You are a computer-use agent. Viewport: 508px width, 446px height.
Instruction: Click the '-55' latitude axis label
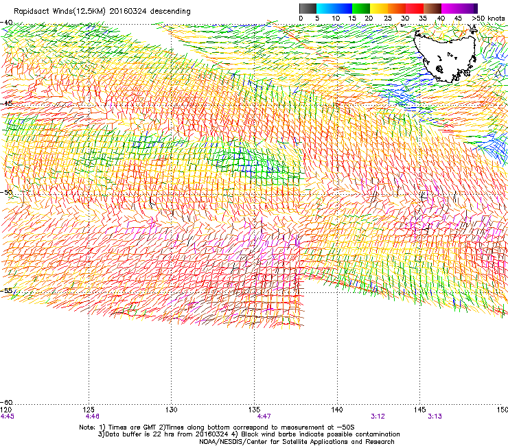[6, 290]
